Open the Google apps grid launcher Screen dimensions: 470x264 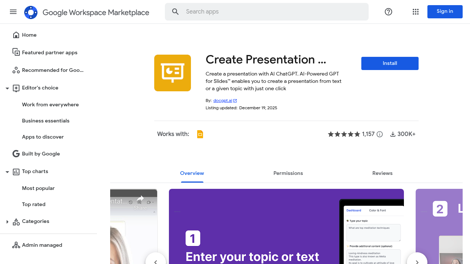[415, 12]
